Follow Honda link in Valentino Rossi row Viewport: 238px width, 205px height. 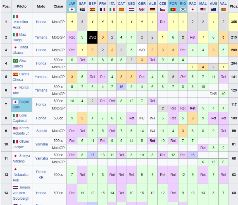pyautogui.click(x=41, y=22)
